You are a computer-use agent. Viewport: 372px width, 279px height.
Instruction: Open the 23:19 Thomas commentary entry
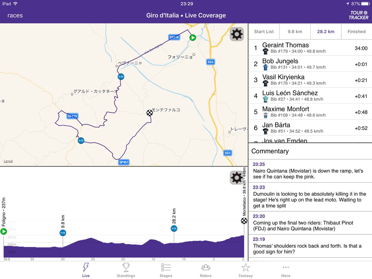[310, 246]
